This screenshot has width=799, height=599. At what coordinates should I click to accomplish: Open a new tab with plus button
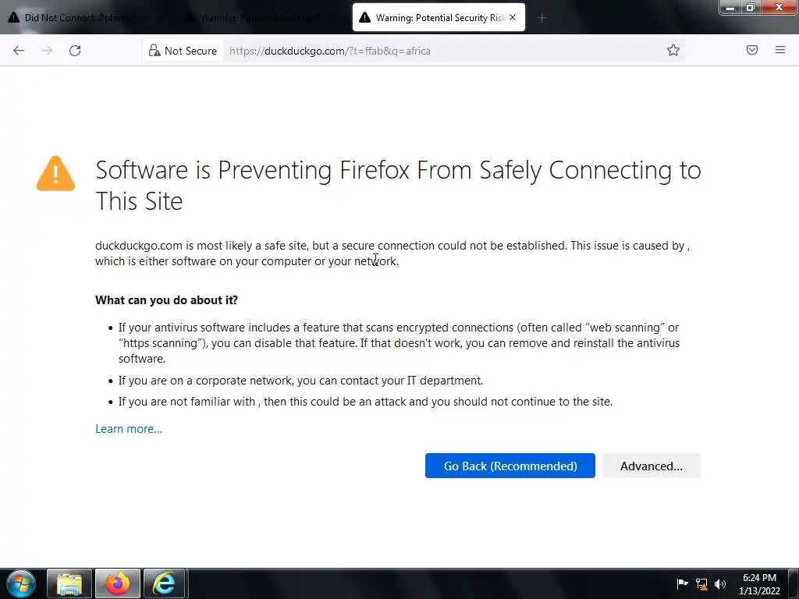pyautogui.click(x=542, y=17)
